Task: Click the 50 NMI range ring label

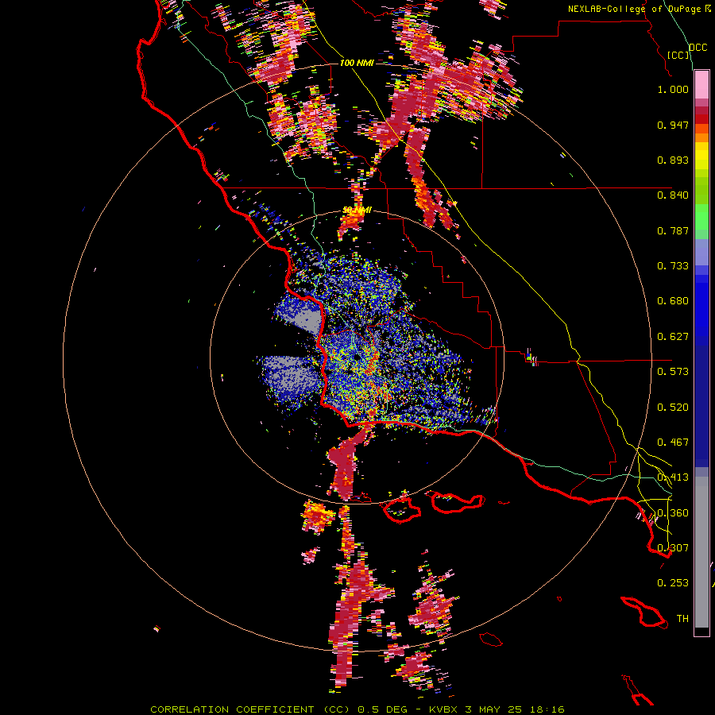Action: [357, 211]
